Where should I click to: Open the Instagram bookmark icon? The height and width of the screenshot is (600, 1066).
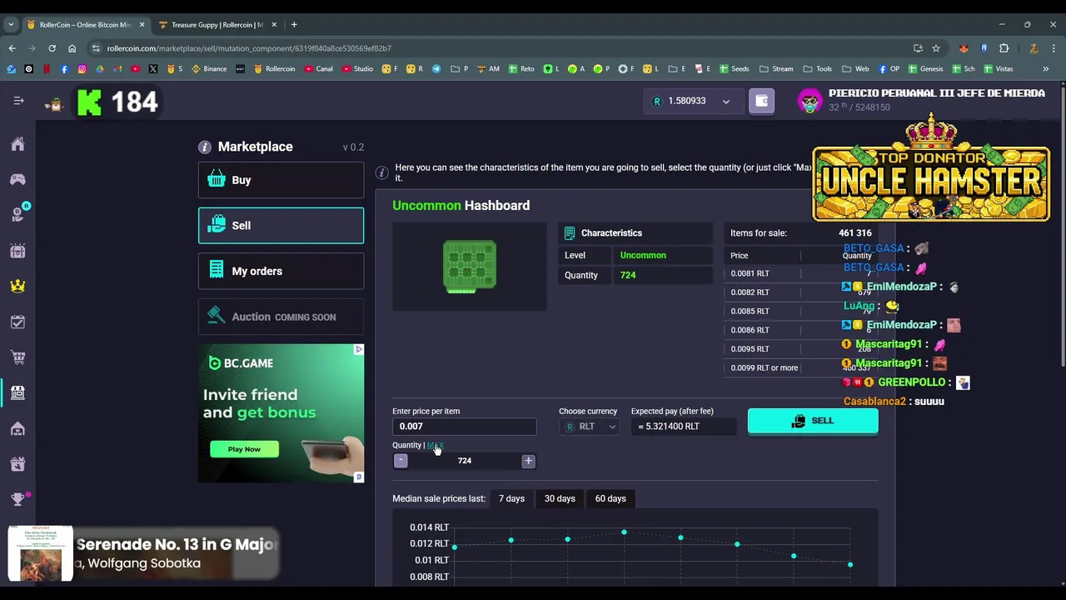pos(82,69)
